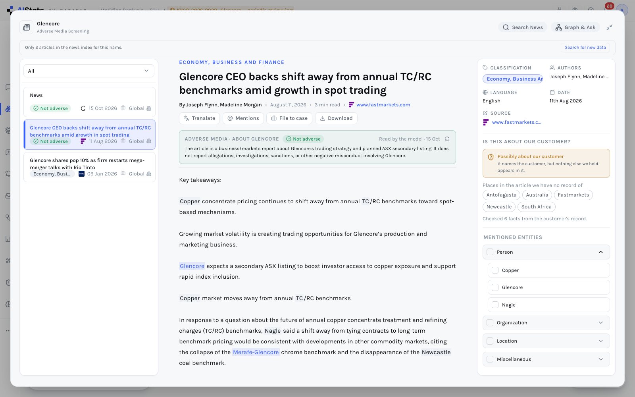Image resolution: width=635 pixels, height=397 pixels.
Task: Open the source link www.fastmarkets.c... in sidebar
Action: [516, 122]
